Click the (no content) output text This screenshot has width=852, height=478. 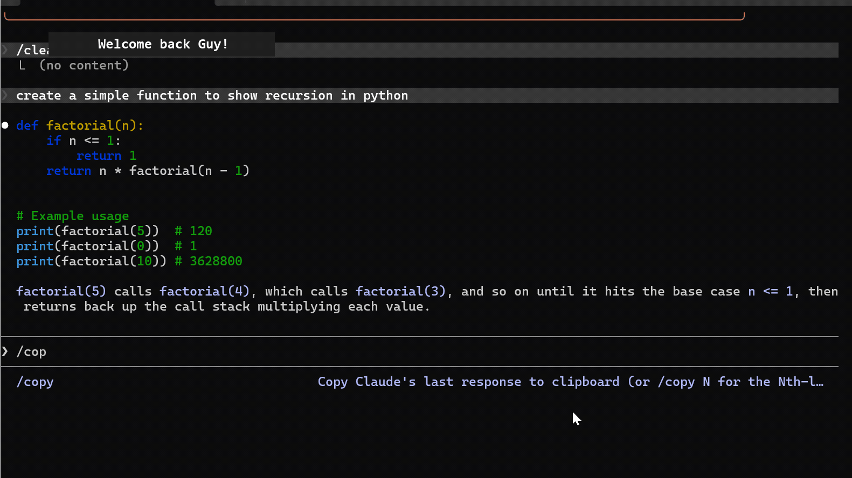click(x=84, y=65)
